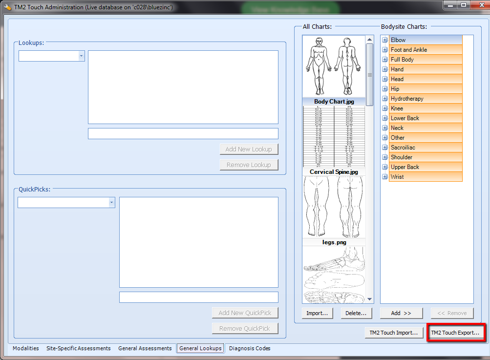This screenshot has height=360, width=490.
Task: Expand the Upper Back node
Action: pyautogui.click(x=384, y=167)
